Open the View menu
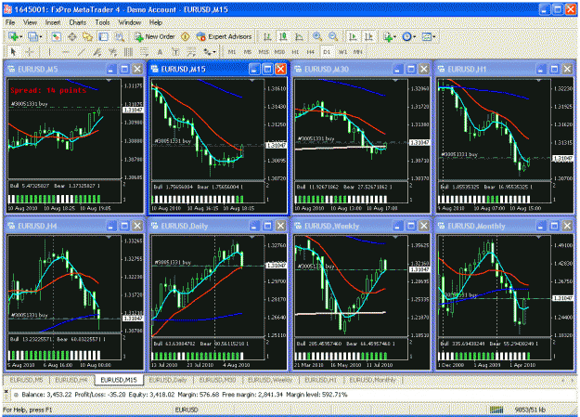The height and width of the screenshot is (417, 580). (30, 22)
